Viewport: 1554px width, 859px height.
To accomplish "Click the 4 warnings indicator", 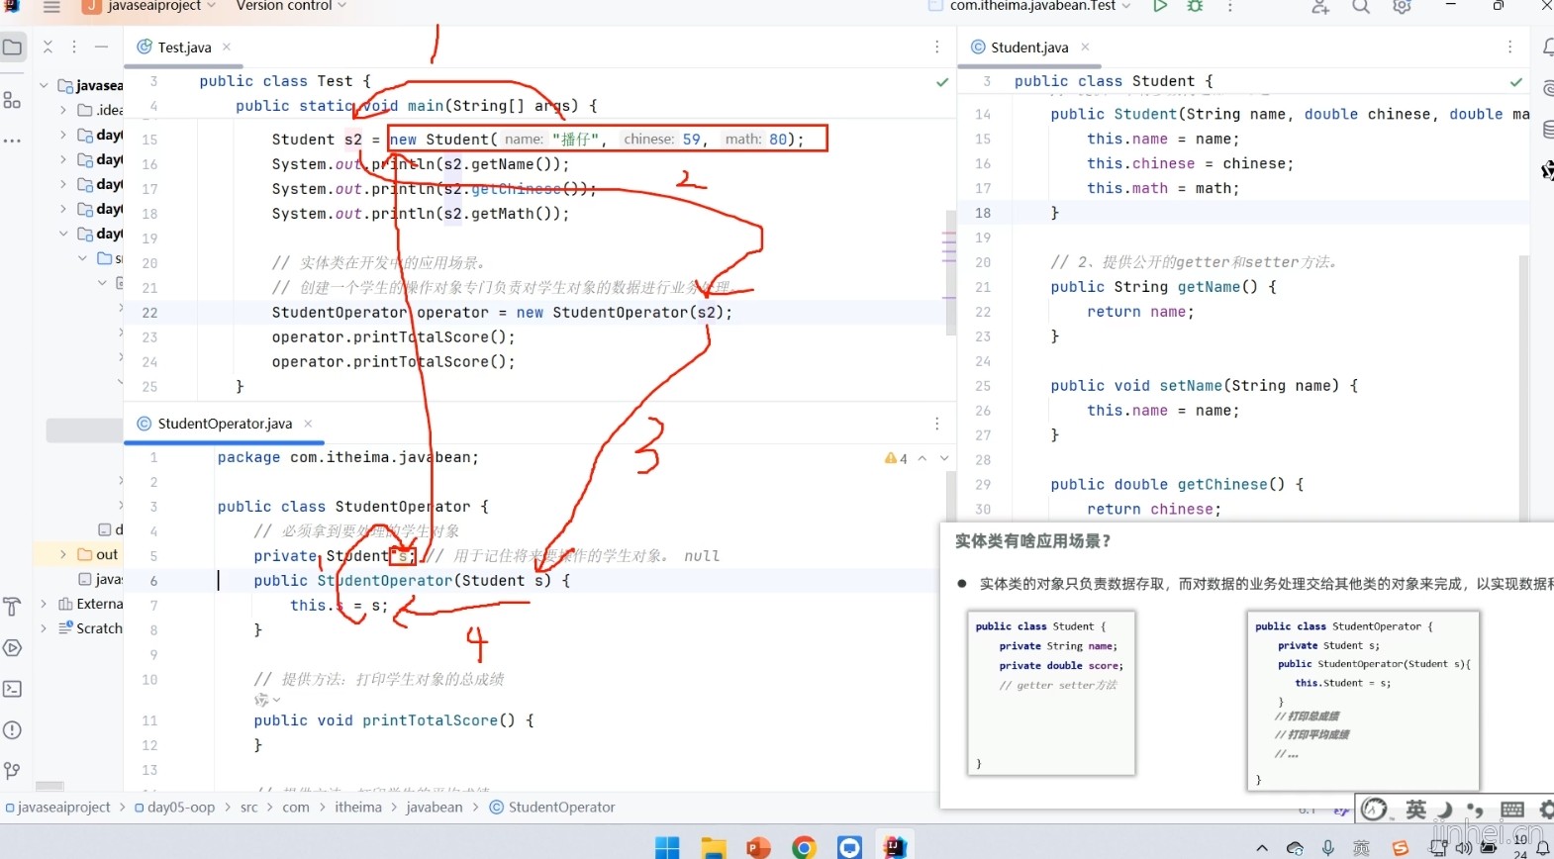I will (x=896, y=458).
